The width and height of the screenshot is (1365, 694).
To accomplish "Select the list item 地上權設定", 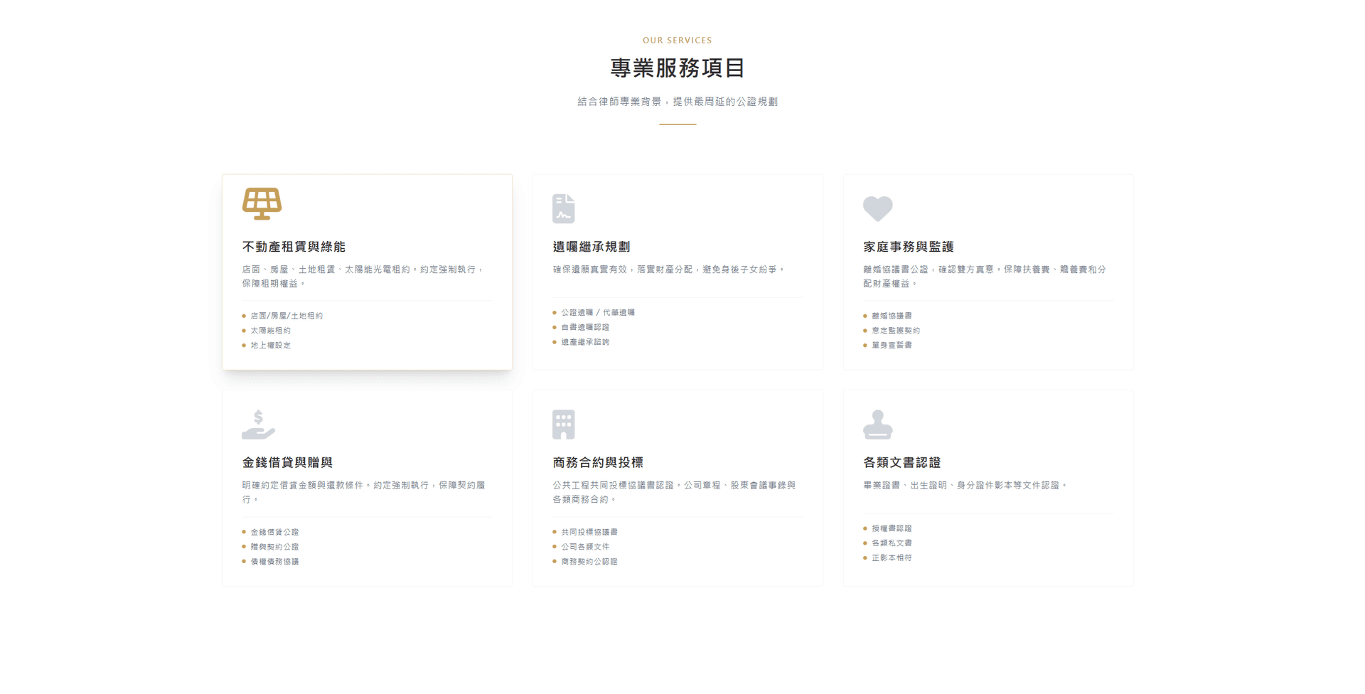I will pyautogui.click(x=270, y=346).
